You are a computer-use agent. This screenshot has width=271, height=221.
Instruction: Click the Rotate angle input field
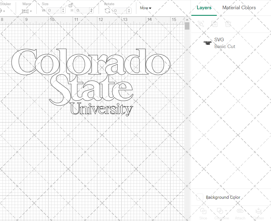click(x=120, y=11)
